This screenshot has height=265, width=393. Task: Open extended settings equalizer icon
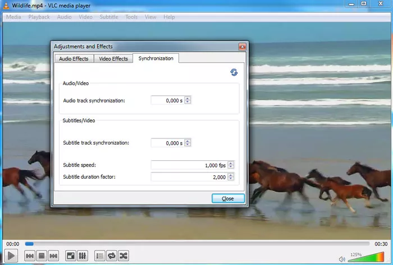point(82,255)
